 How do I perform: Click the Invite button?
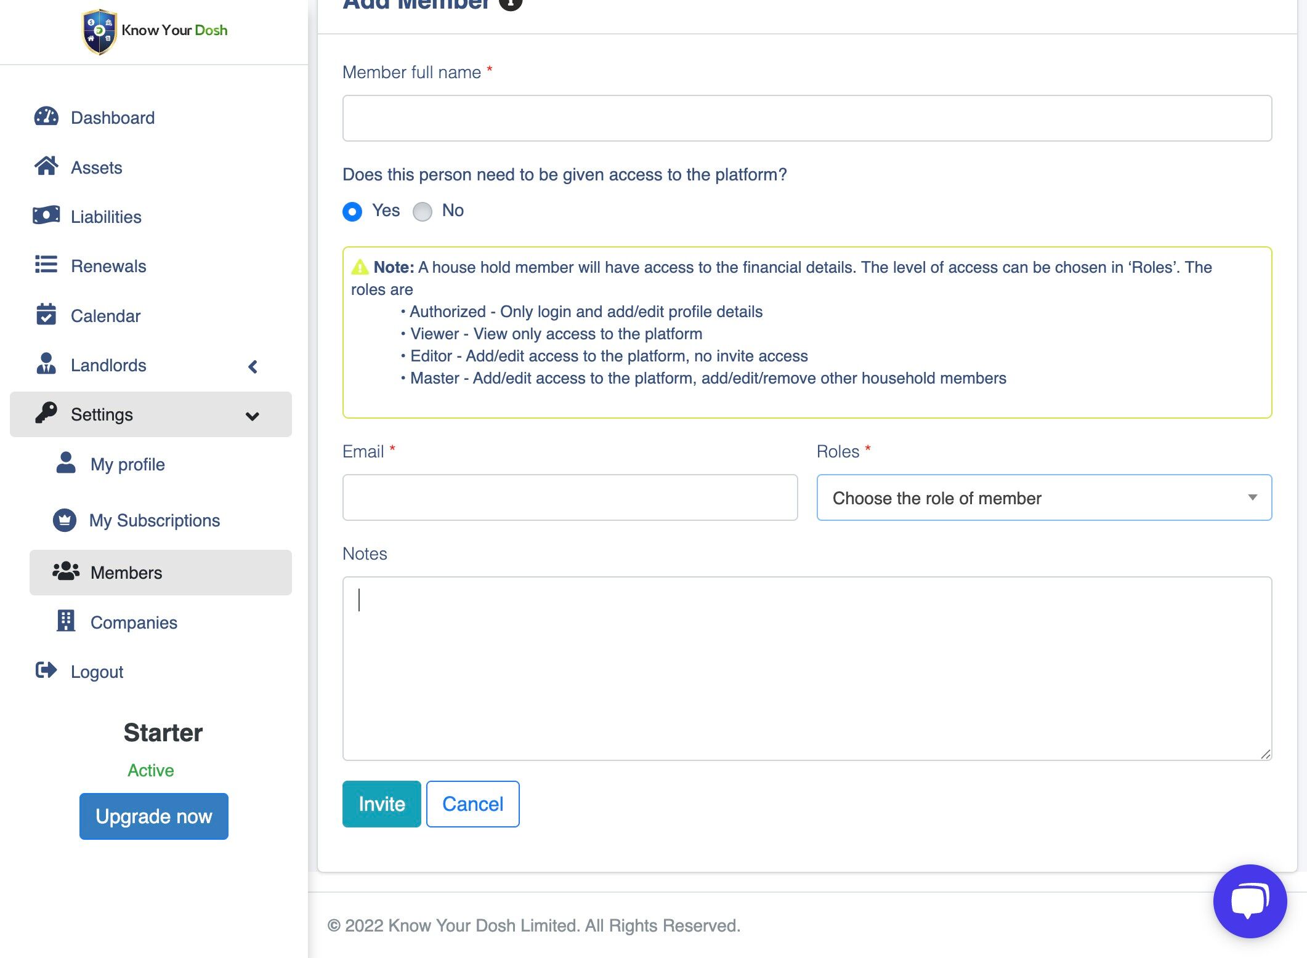[381, 803]
